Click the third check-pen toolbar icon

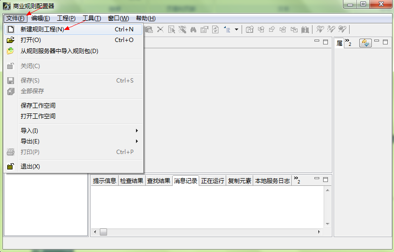coord(342,29)
